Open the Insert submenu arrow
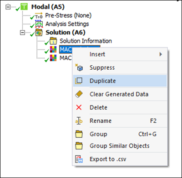The image size is (182, 178). 161,54
